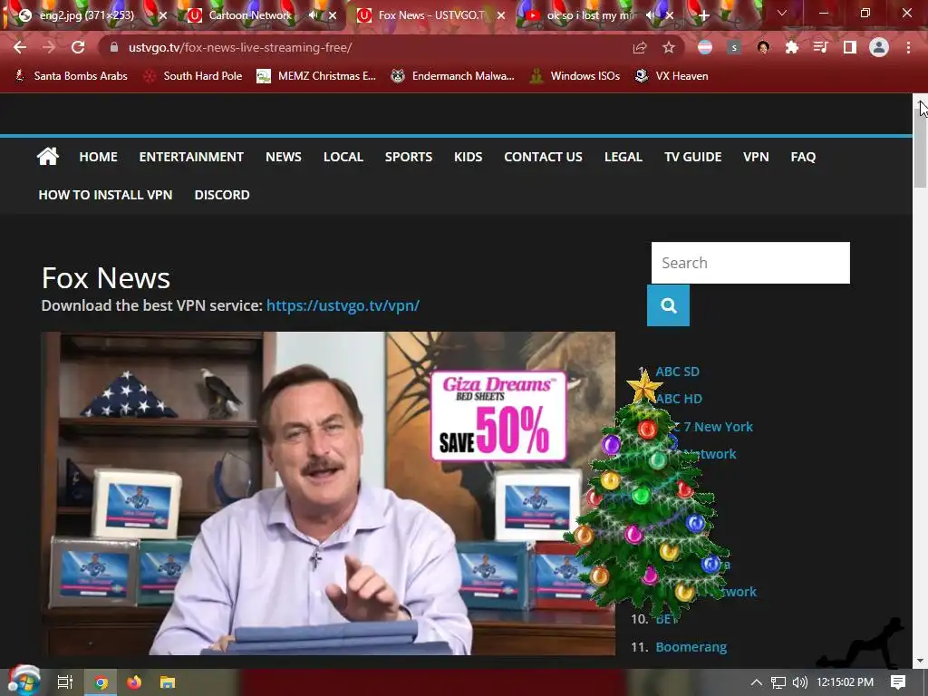The width and height of the screenshot is (928, 696).
Task: Bookmark this page with the star icon
Action: coord(669,47)
